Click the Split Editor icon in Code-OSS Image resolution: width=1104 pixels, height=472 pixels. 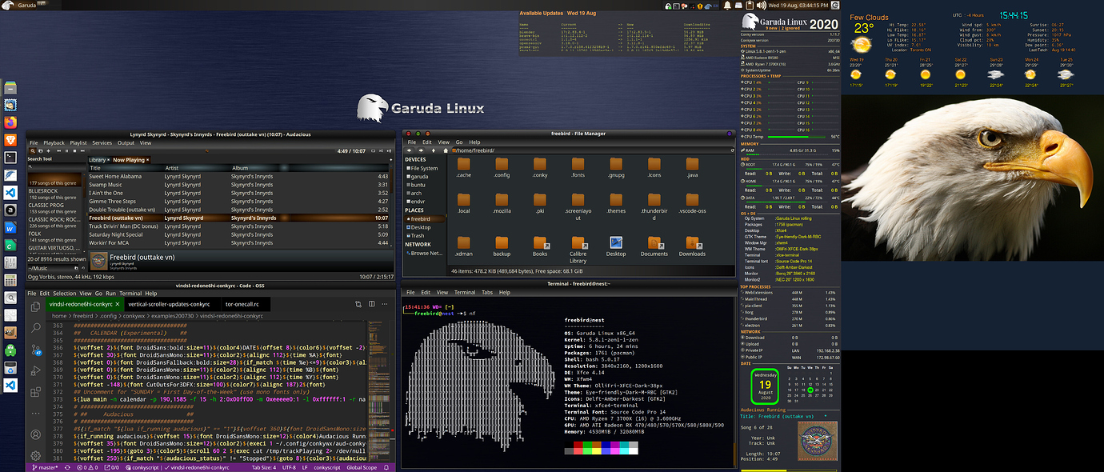(373, 302)
